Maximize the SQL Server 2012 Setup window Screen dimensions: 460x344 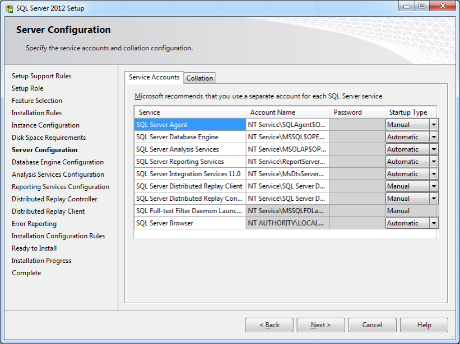[x=421, y=6]
